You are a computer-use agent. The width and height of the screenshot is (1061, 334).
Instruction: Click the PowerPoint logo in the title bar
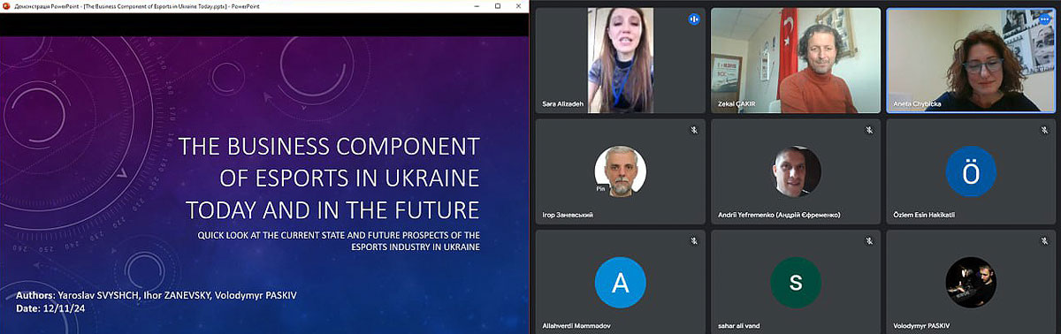6,5
